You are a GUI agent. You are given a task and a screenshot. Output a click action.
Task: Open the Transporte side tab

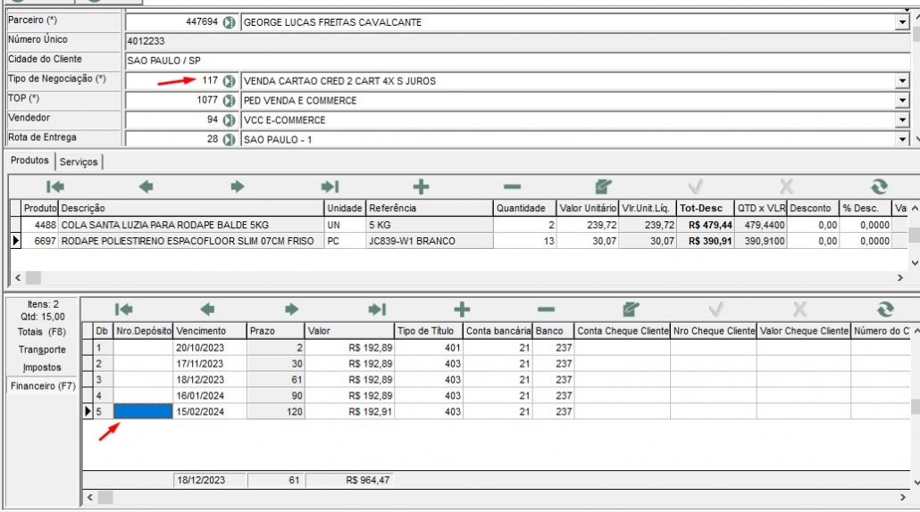point(42,350)
